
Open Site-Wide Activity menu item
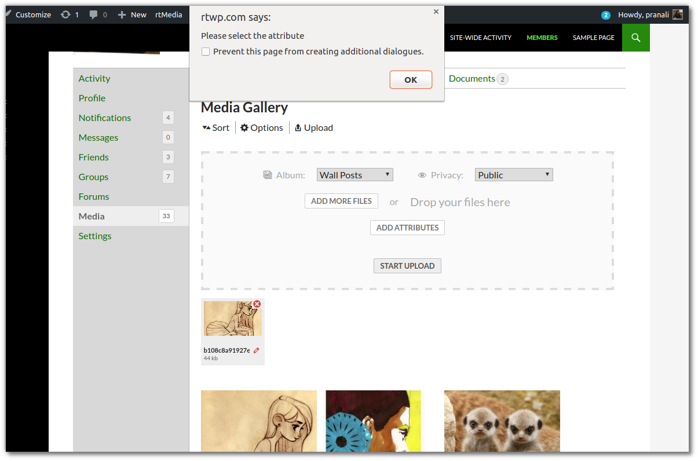[480, 38]
